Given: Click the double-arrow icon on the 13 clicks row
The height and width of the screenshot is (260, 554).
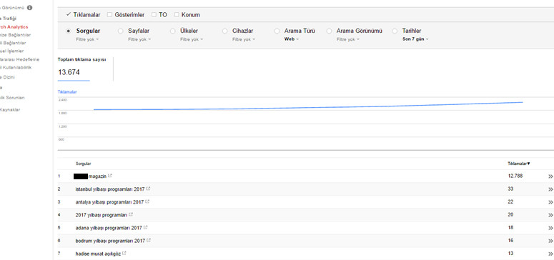Looking at the screenshot, I should [550, 254].
